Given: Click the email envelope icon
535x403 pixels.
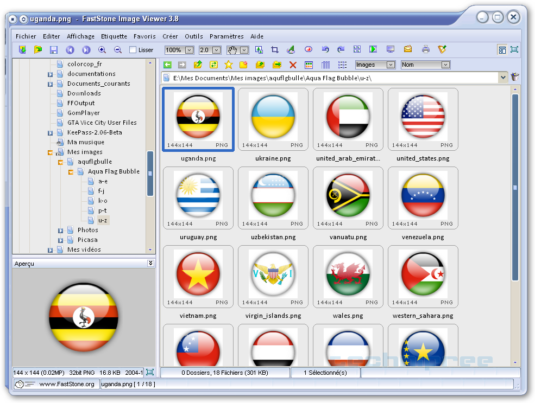Looking at the screenshot, I should (x=407, y=50).
